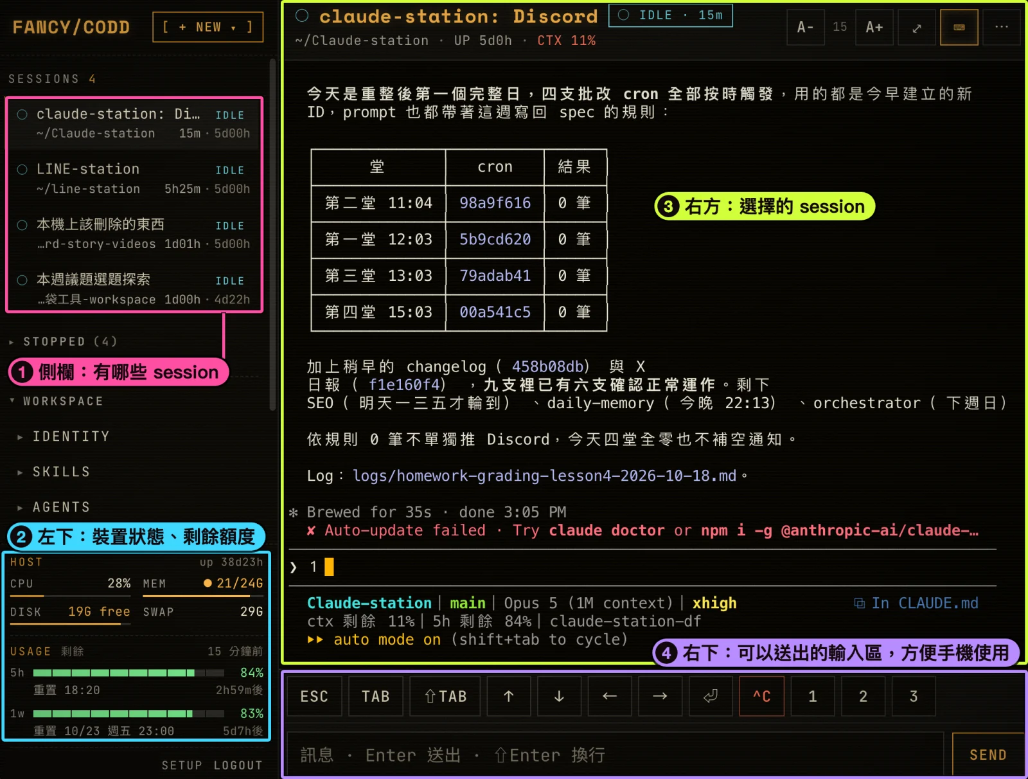The width and height of the screenshot is (1028, 779).
Task: Click the right arrow key button
Action: coord(660,696)
